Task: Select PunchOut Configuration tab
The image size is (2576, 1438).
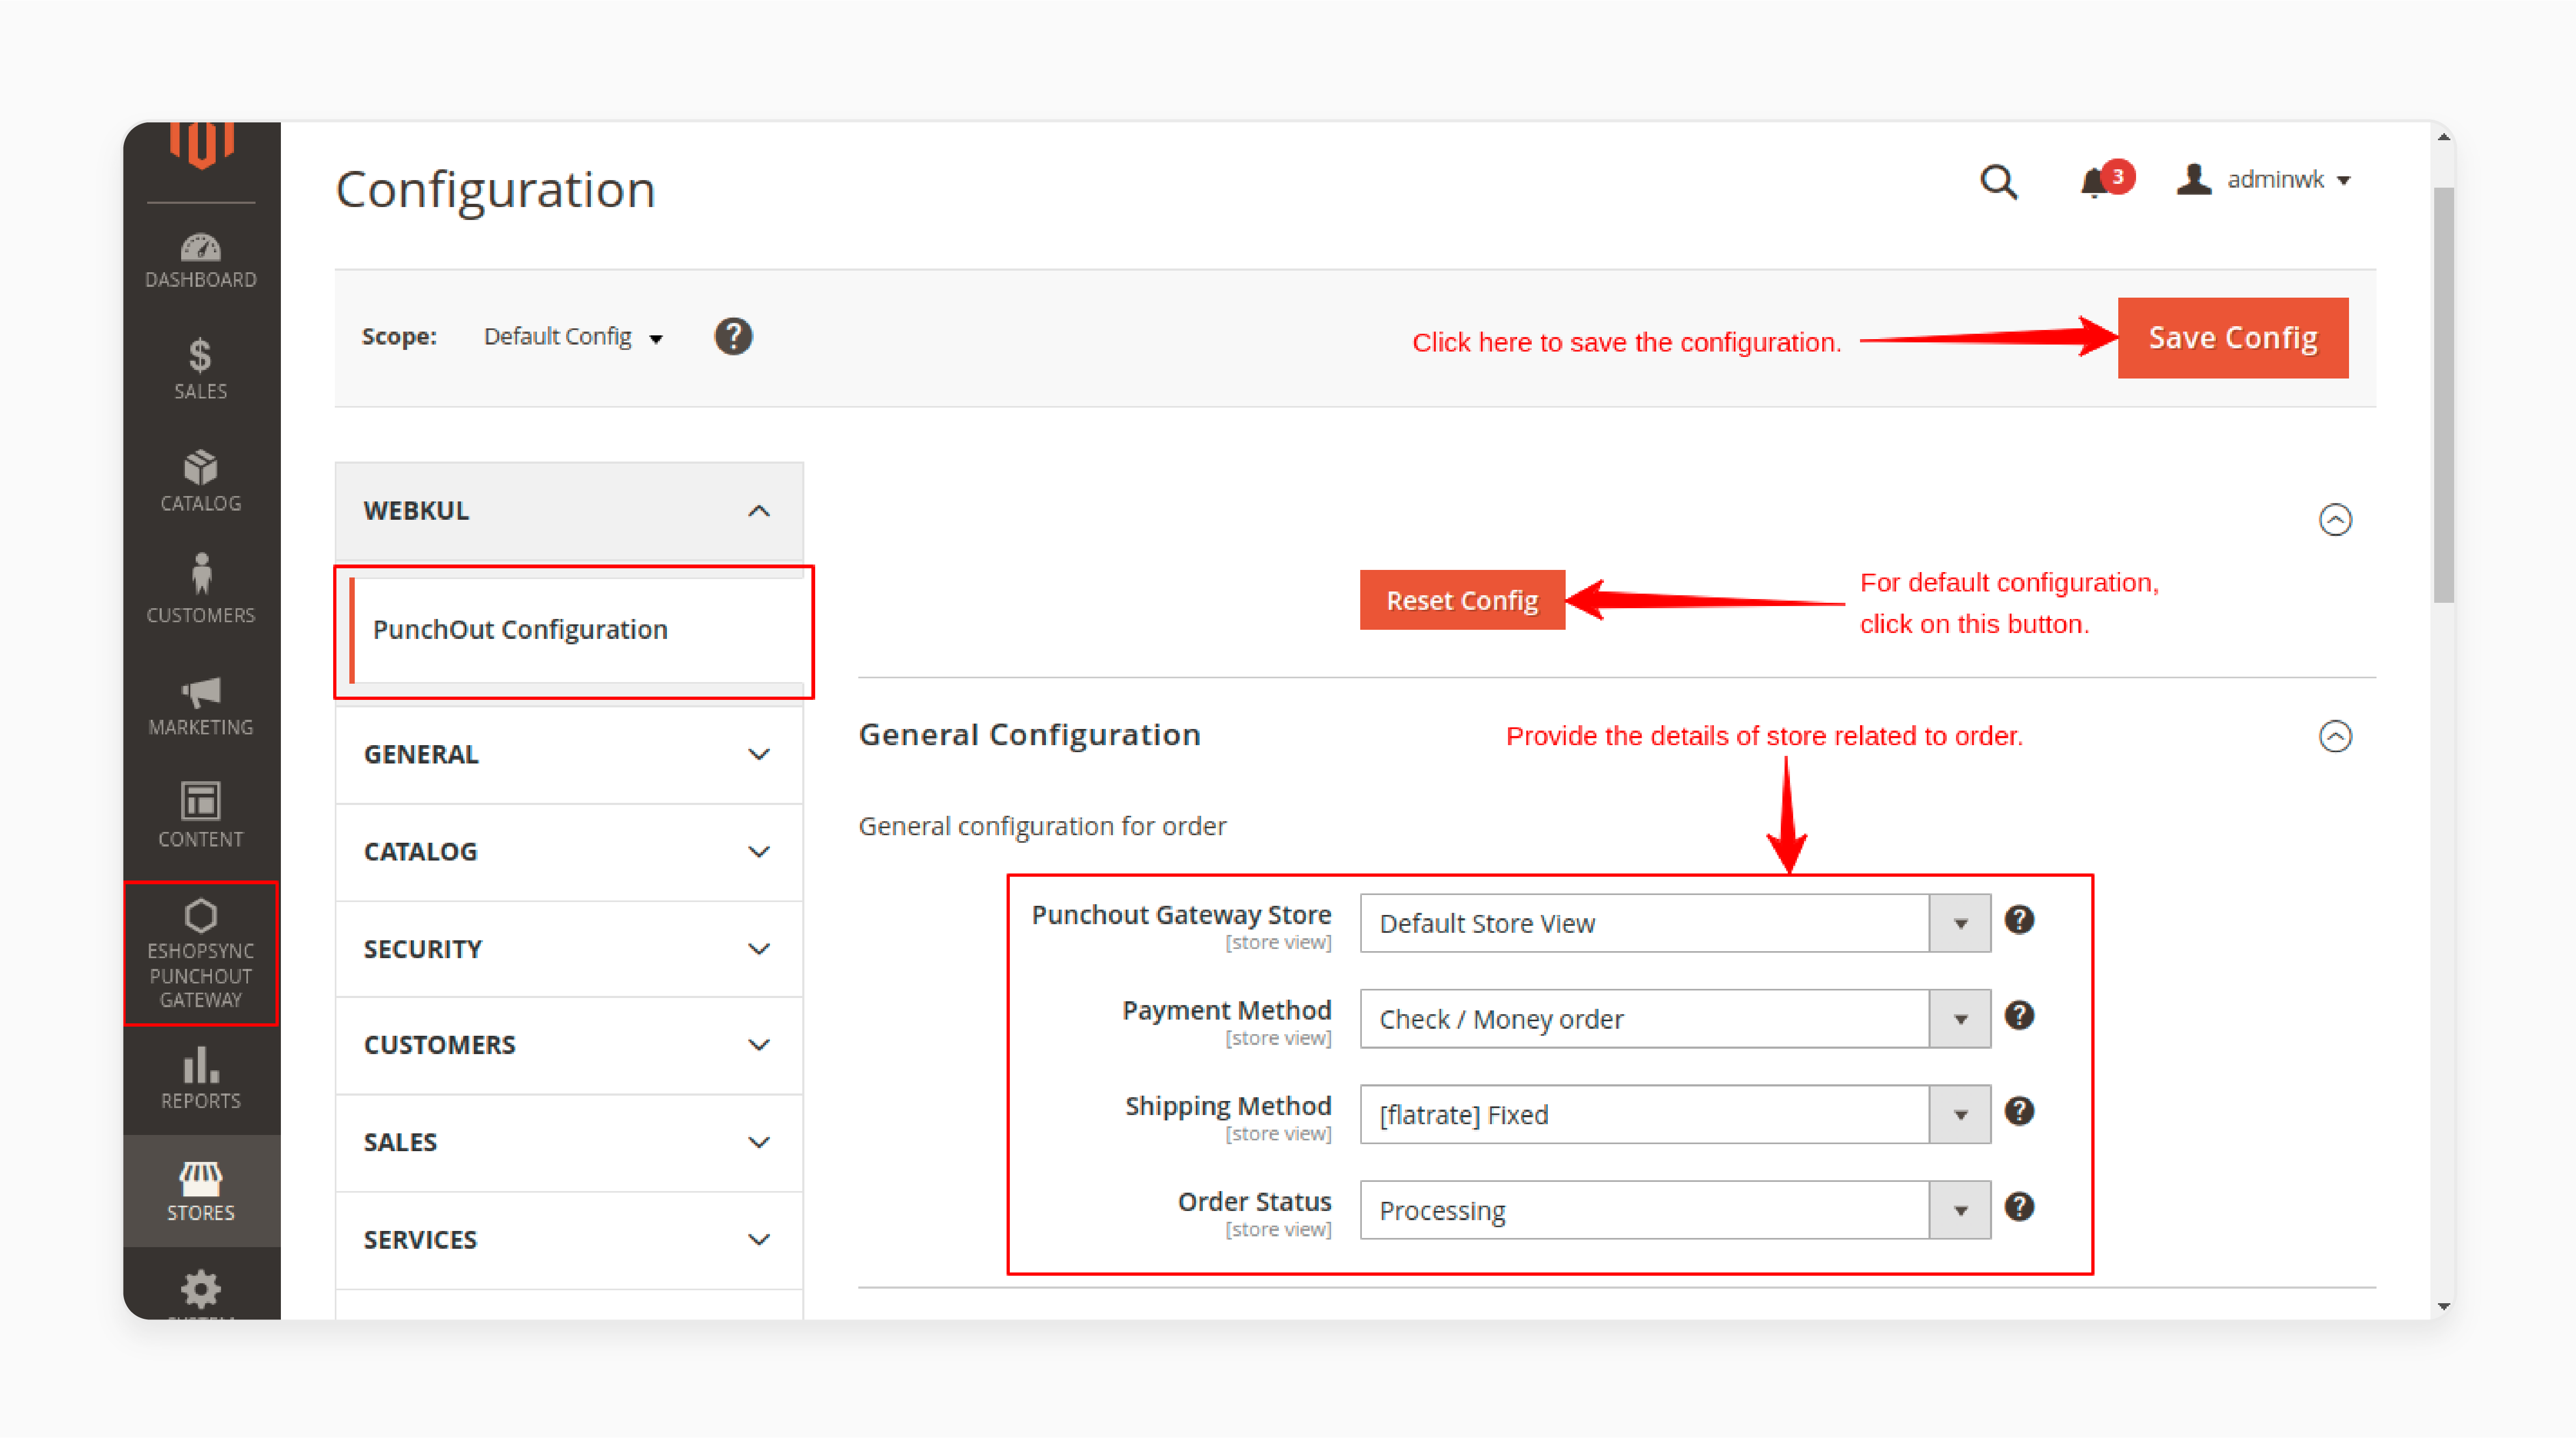Action: point(576,630)
